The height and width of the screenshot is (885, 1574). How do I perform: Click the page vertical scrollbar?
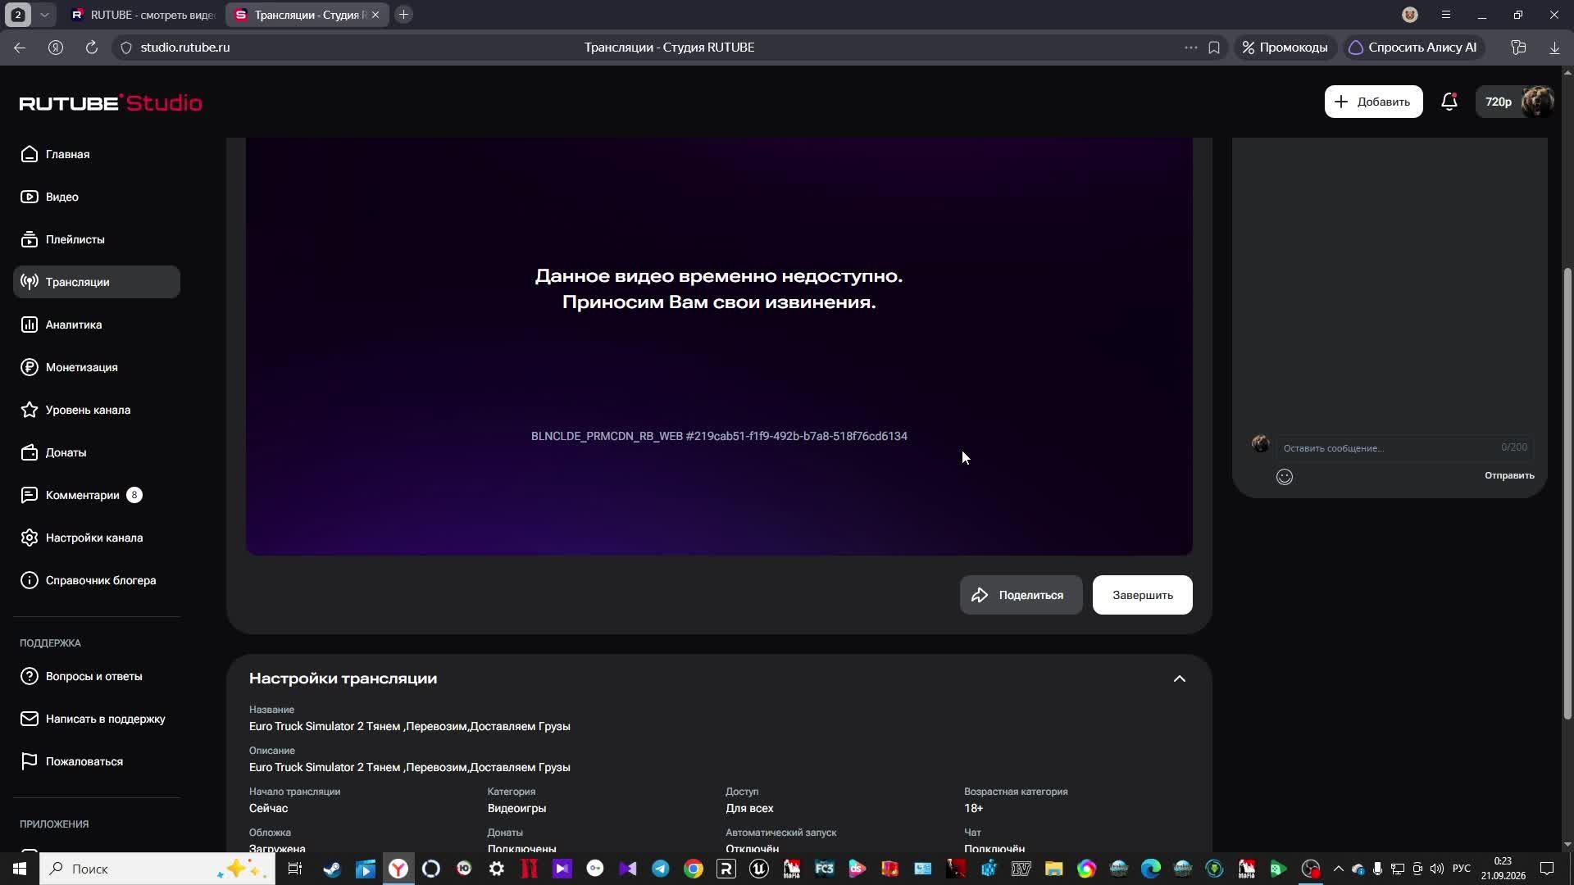point(1567,494)
